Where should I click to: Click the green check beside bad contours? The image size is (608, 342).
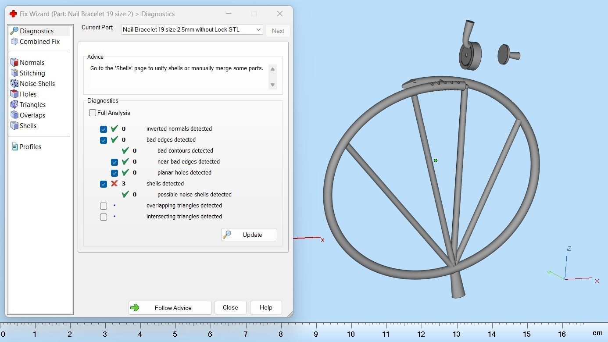[x=125, y=150]
